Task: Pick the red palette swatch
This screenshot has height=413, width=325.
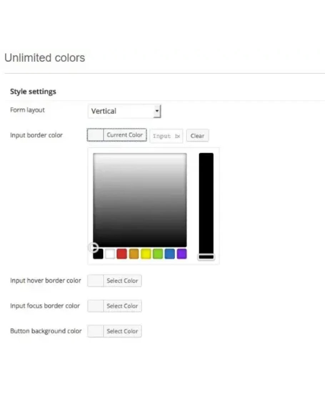Action: [x=122, y=254]
